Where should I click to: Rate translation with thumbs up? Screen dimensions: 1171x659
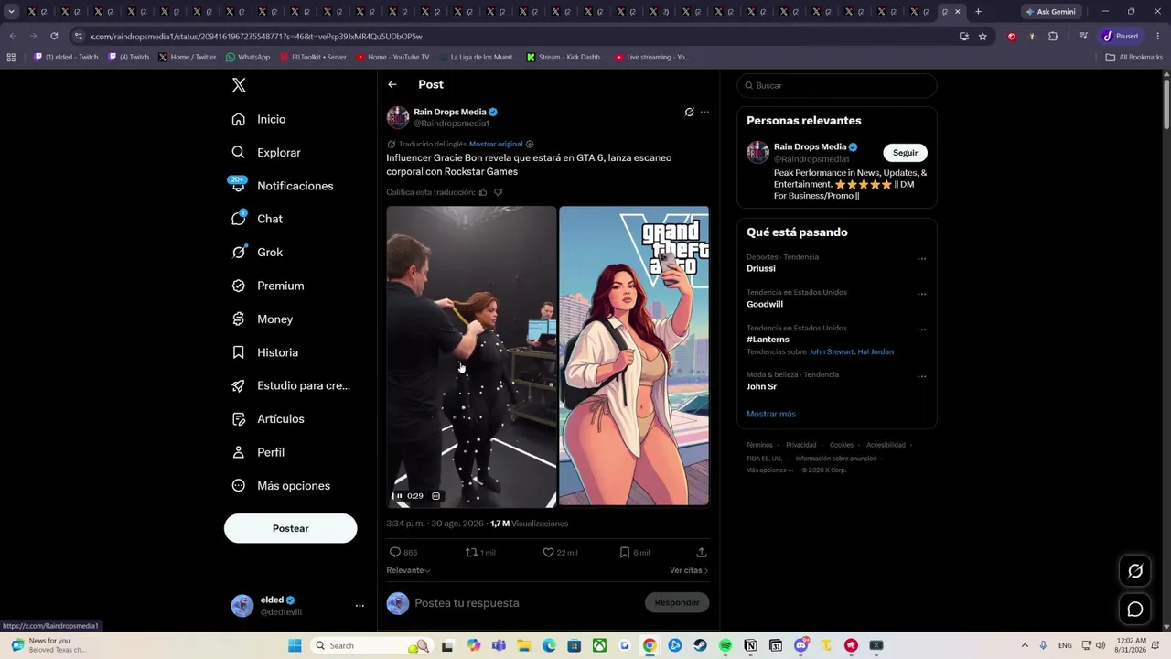point(483,192)
